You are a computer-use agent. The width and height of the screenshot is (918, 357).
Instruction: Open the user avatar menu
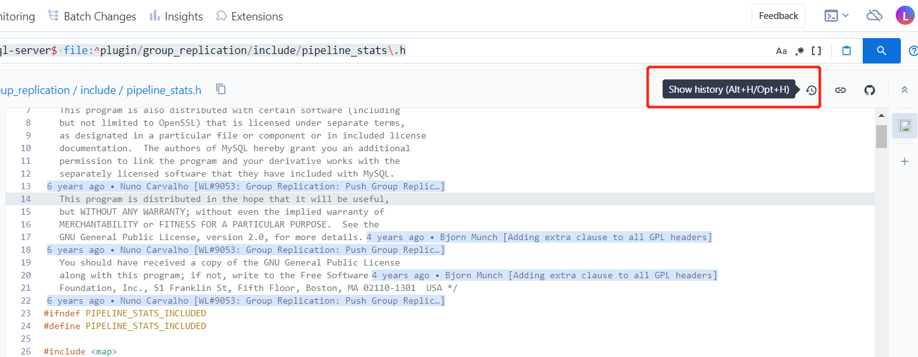pyautogui.click(x=905, y=16)
